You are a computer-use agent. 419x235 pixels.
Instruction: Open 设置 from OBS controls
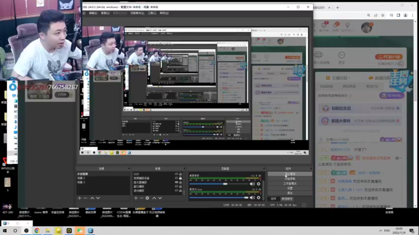click(290, 188)
